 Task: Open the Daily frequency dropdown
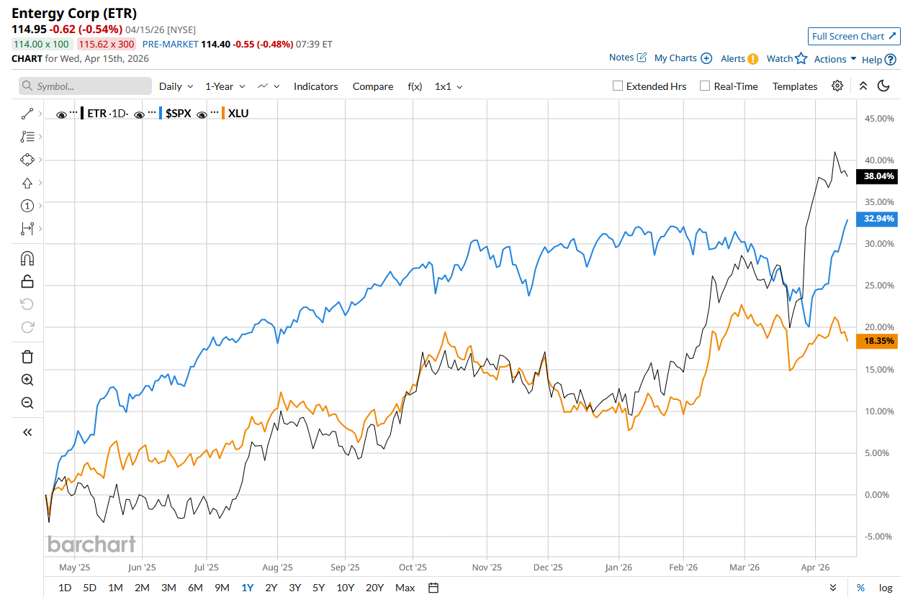[x=176, y=86]
